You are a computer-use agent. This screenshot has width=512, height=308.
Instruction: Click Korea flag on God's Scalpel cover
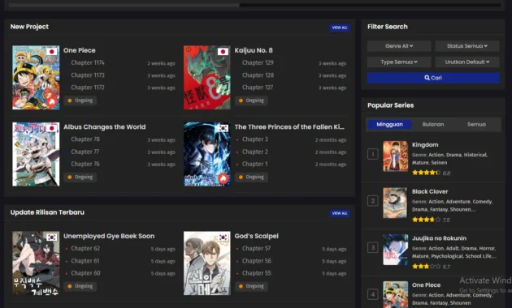pos(223,237)
